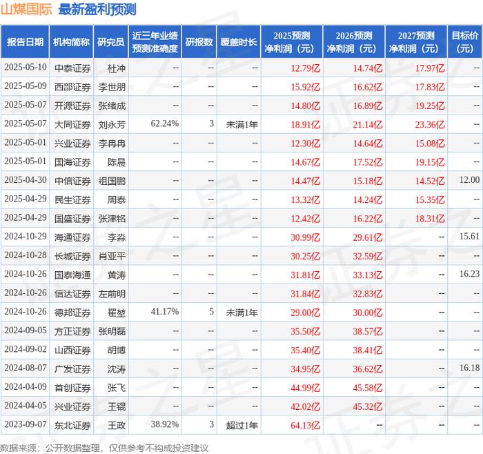Select the 2026预测净利润 column header
The width and height of the screenshot is (483, 454).
coord(354,42)
